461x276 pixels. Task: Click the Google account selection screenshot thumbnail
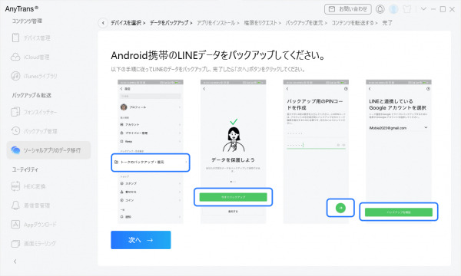pos(398,151)
